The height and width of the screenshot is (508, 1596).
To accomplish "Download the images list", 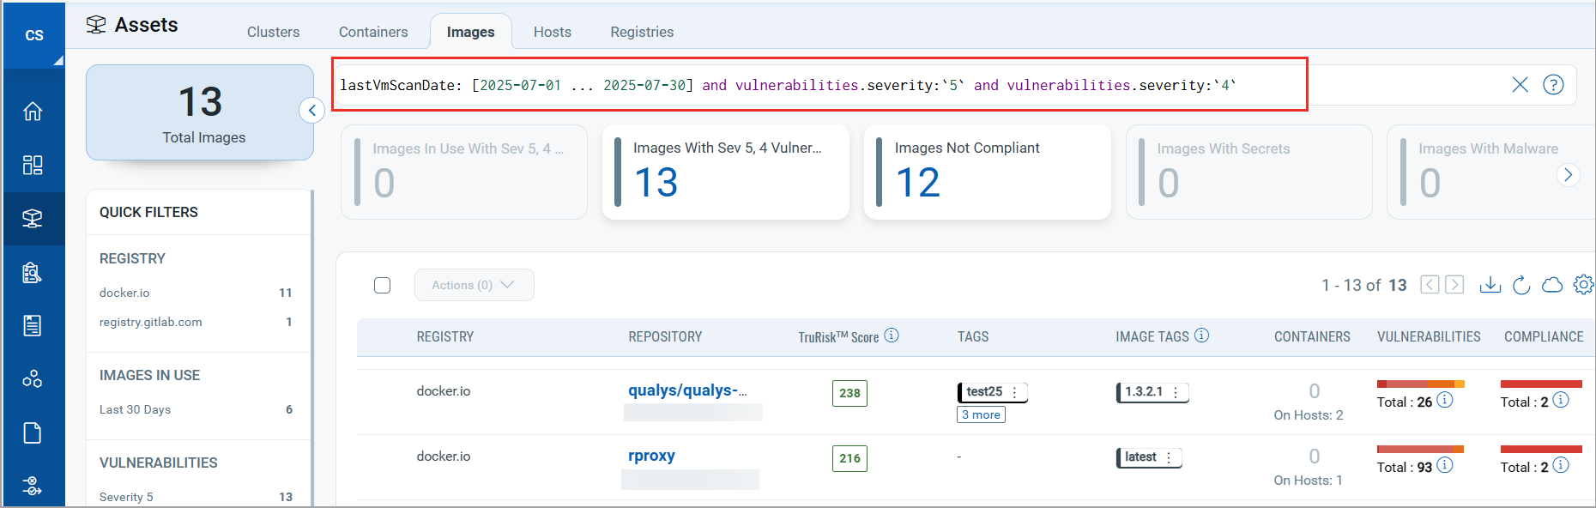I will (x=1490, y=285).
